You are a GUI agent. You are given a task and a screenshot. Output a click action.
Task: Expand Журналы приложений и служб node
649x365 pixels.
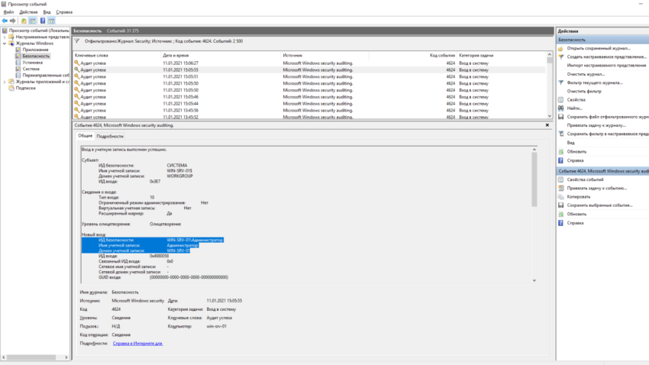pyautogui.click(x=5, y=82)
